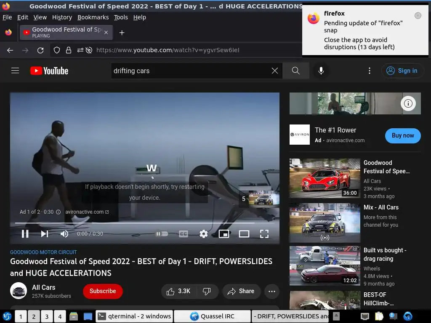Open Tools menu
The height and width of the screenshot is (323, 431).
[121, 17]
